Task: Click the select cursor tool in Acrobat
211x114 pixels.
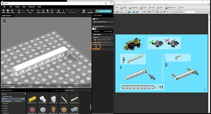Action: pyautogui.click(x=149, y=12)
